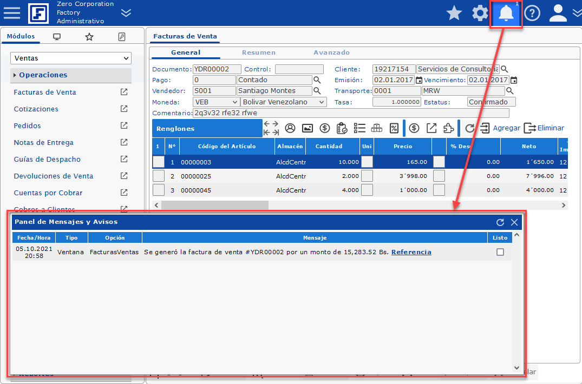
Task: Select row checkbox for article 00000045
Action: tap(158, 190)
